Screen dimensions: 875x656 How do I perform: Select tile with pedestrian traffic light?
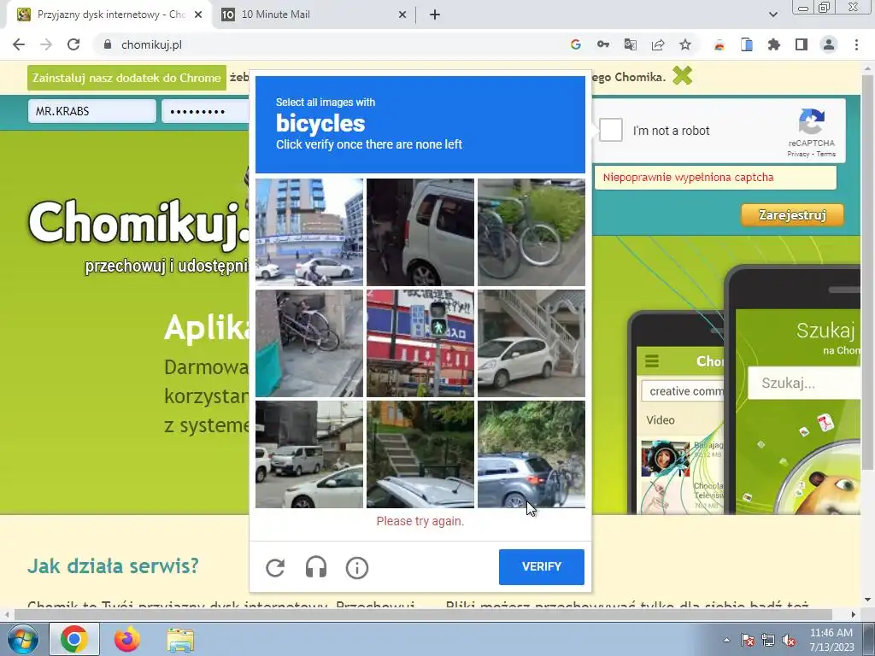click(x=420, y=343)
